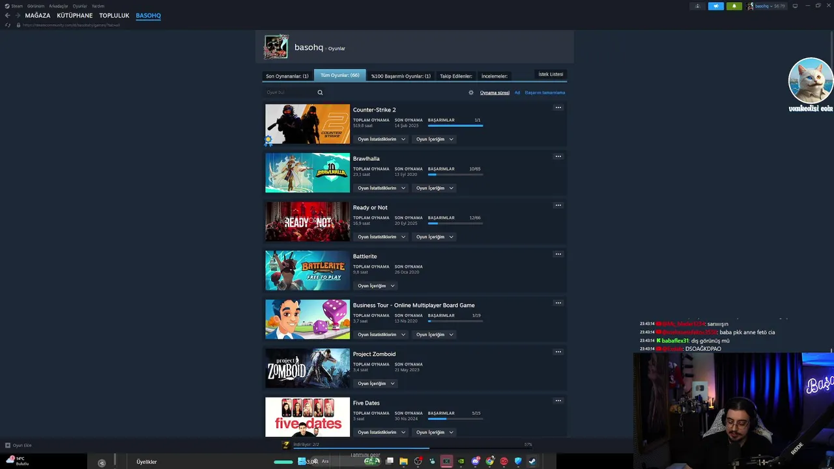The width and height of the screenshot is (834, 469).
Task: Click the green notifications bell icon
Action: pos(734,6)
